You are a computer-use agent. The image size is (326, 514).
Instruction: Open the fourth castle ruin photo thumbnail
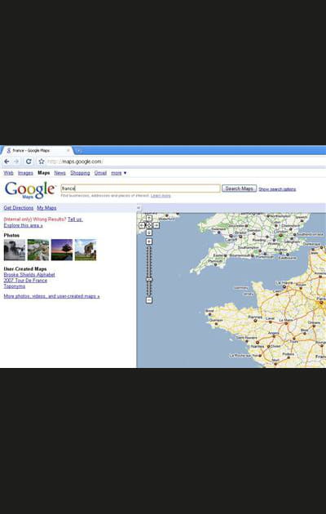86,250
